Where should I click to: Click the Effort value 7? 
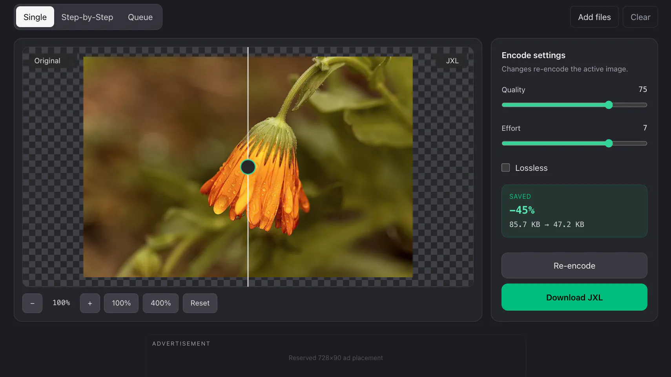tap(645, 128)
